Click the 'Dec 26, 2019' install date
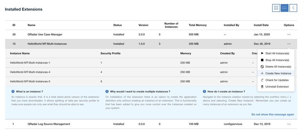307x131 pixels. tap(262, 44)
